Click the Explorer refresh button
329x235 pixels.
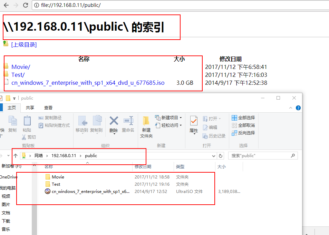click(221, 156)
